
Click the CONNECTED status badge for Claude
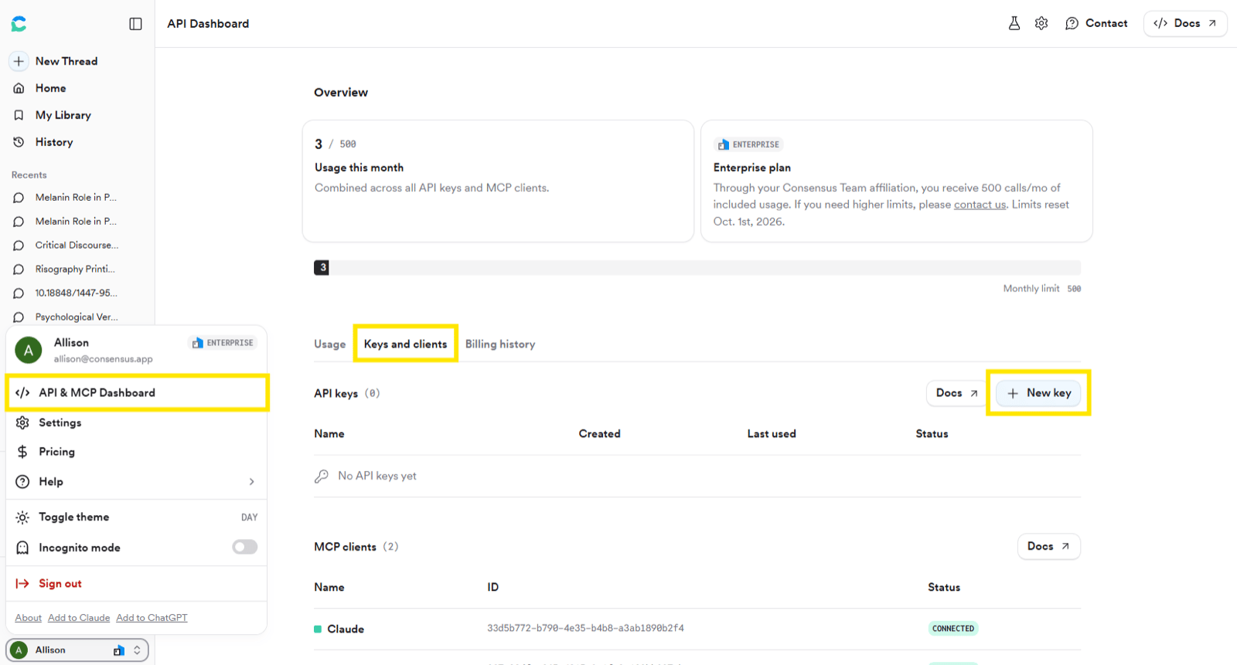point(953,629)
